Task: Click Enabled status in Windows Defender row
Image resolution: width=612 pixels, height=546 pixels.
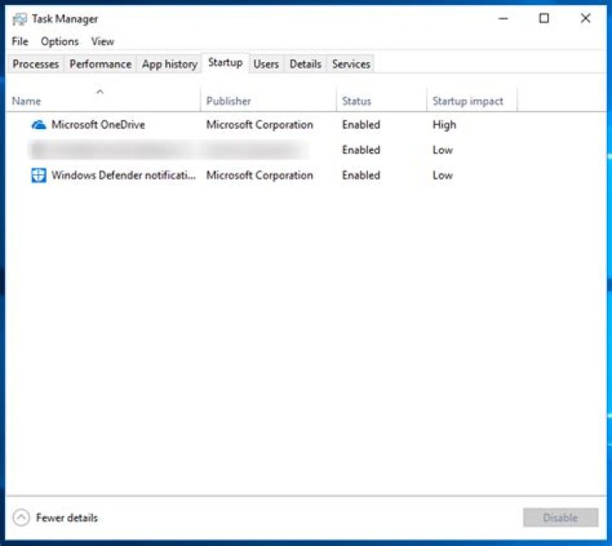Action: [361, 176]
